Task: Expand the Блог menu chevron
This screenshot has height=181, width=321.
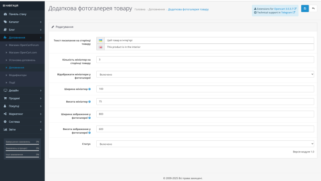Action: click(x=41, y=30)
